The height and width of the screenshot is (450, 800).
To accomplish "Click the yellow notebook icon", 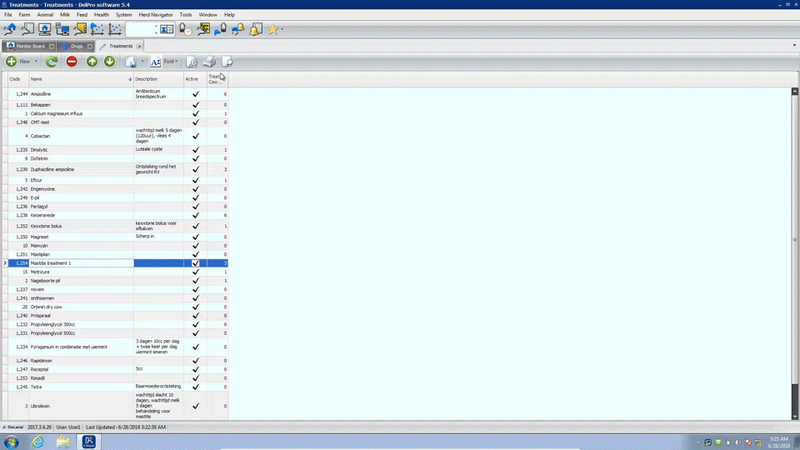I will (x=80, y=29).
